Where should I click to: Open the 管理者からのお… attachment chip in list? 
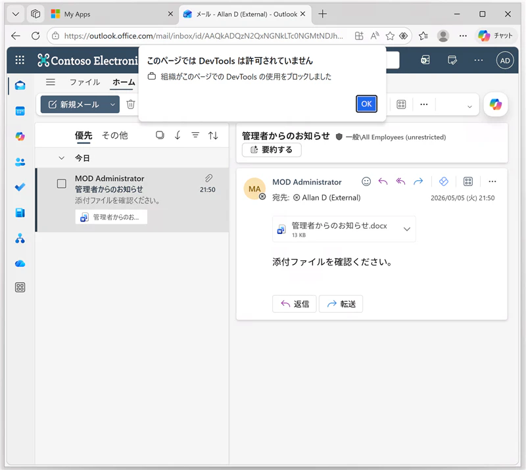[x=111, y=217]
